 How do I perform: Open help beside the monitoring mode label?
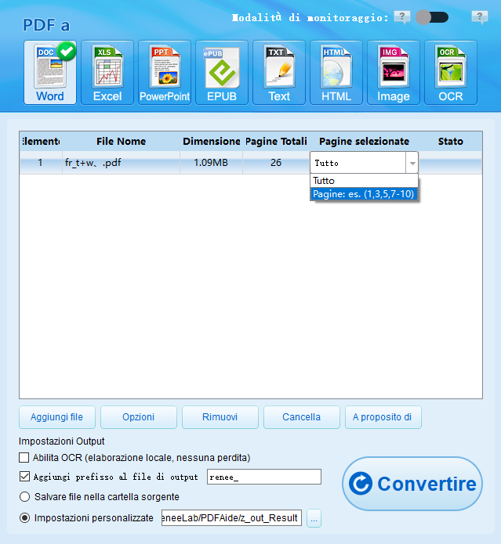[x=402, y=17]
